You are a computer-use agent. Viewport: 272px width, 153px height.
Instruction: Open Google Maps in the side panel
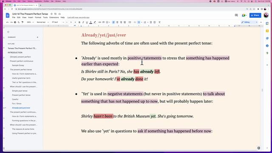(x=267, y=53)
